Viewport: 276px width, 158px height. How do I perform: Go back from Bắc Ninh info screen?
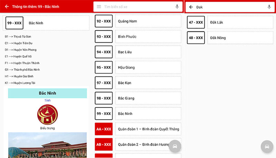(x=7, y=7)
